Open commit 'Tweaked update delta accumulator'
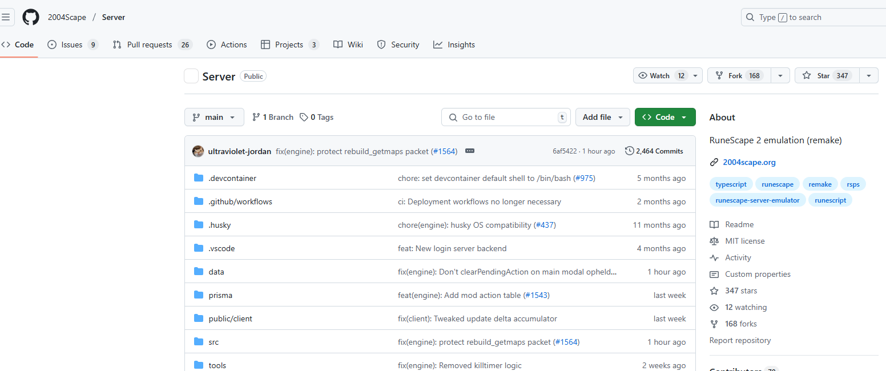 477,318
